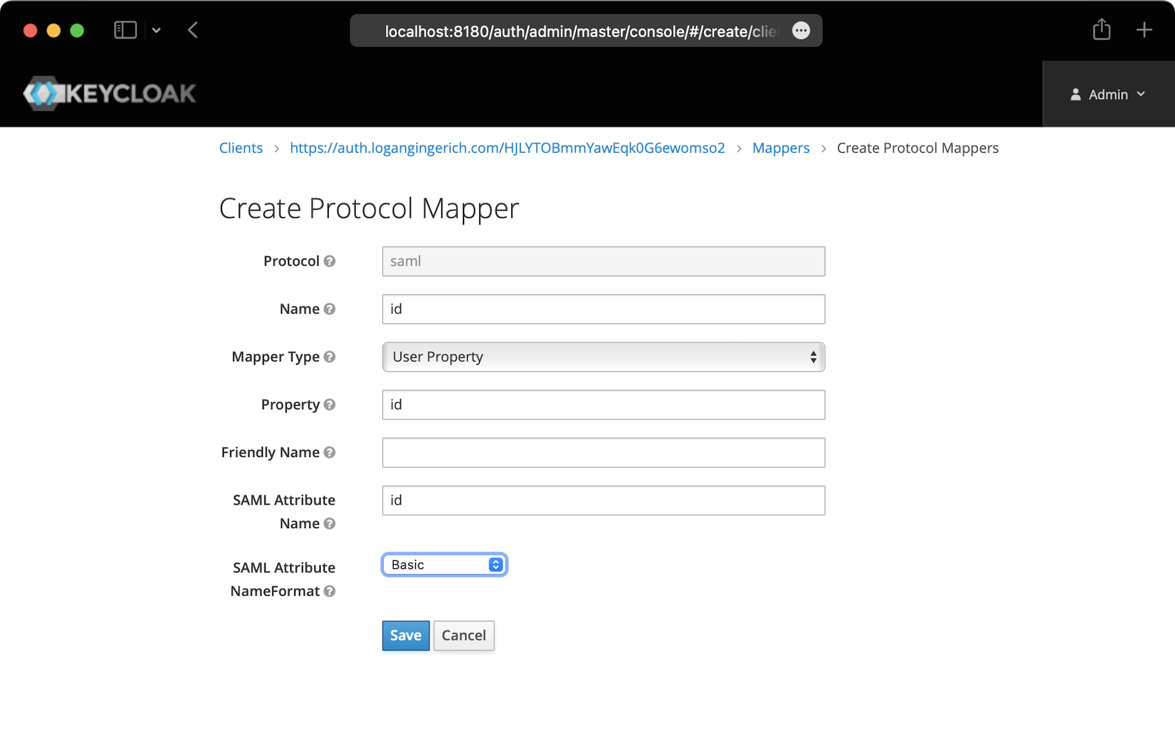
Task: Open the Basic NameFormat dropdown
Action: coord(445,565)
